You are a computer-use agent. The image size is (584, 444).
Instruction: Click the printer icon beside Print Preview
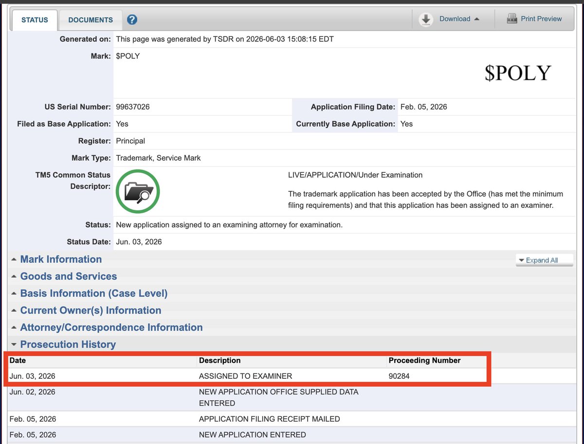click(512, 19)
